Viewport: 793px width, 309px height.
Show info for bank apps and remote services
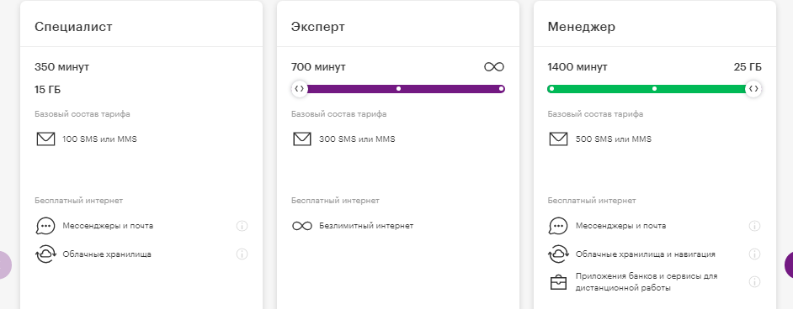click(x=754, y=282)
